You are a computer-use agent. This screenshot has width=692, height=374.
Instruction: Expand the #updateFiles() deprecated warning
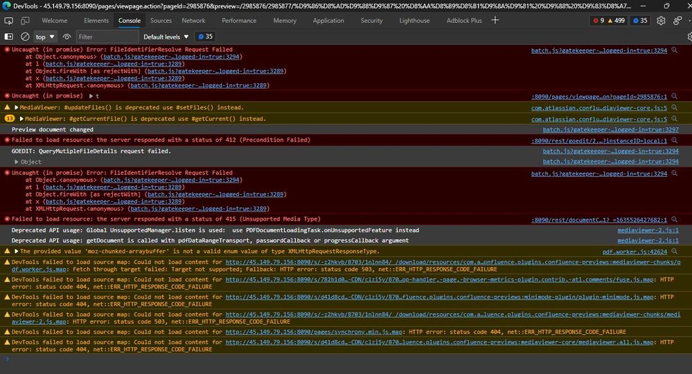[x=17, y=107]
